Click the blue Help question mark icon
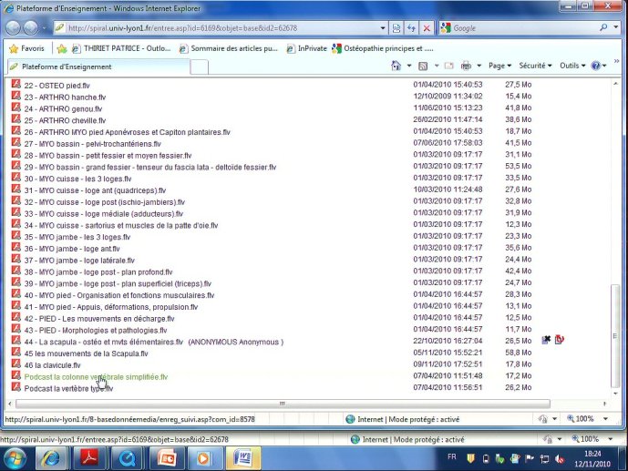This screenshot has width=628, height=471. coord(596,66)
